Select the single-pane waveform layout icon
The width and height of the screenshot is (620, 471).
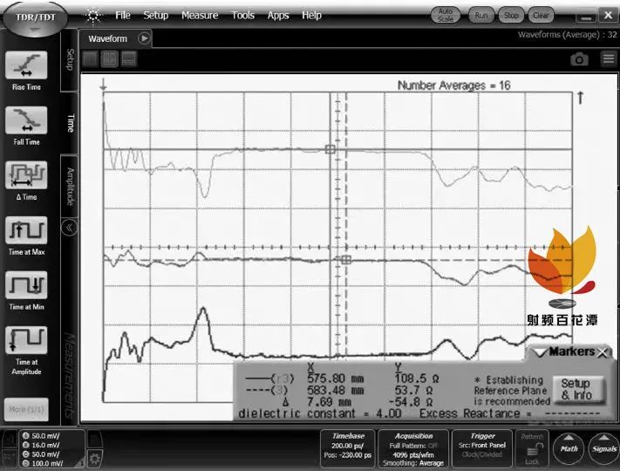pyautogui.click(x=90, y=59)
